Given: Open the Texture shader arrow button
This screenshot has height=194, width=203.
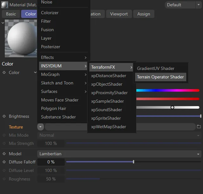Looking at the screenshot, I should coord(40,127).
